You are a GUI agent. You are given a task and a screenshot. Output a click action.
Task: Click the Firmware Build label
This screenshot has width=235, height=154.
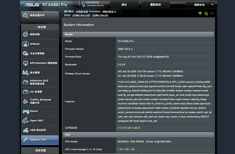point(73,57)
